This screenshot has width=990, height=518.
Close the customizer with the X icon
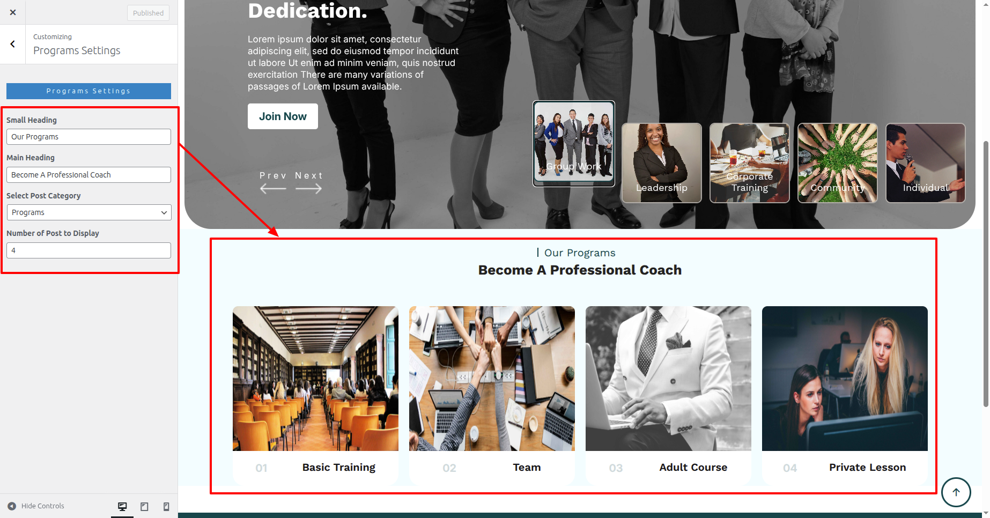(x=13, y=12)
